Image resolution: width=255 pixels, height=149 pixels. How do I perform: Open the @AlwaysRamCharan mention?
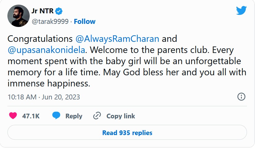tap(117, 39)
